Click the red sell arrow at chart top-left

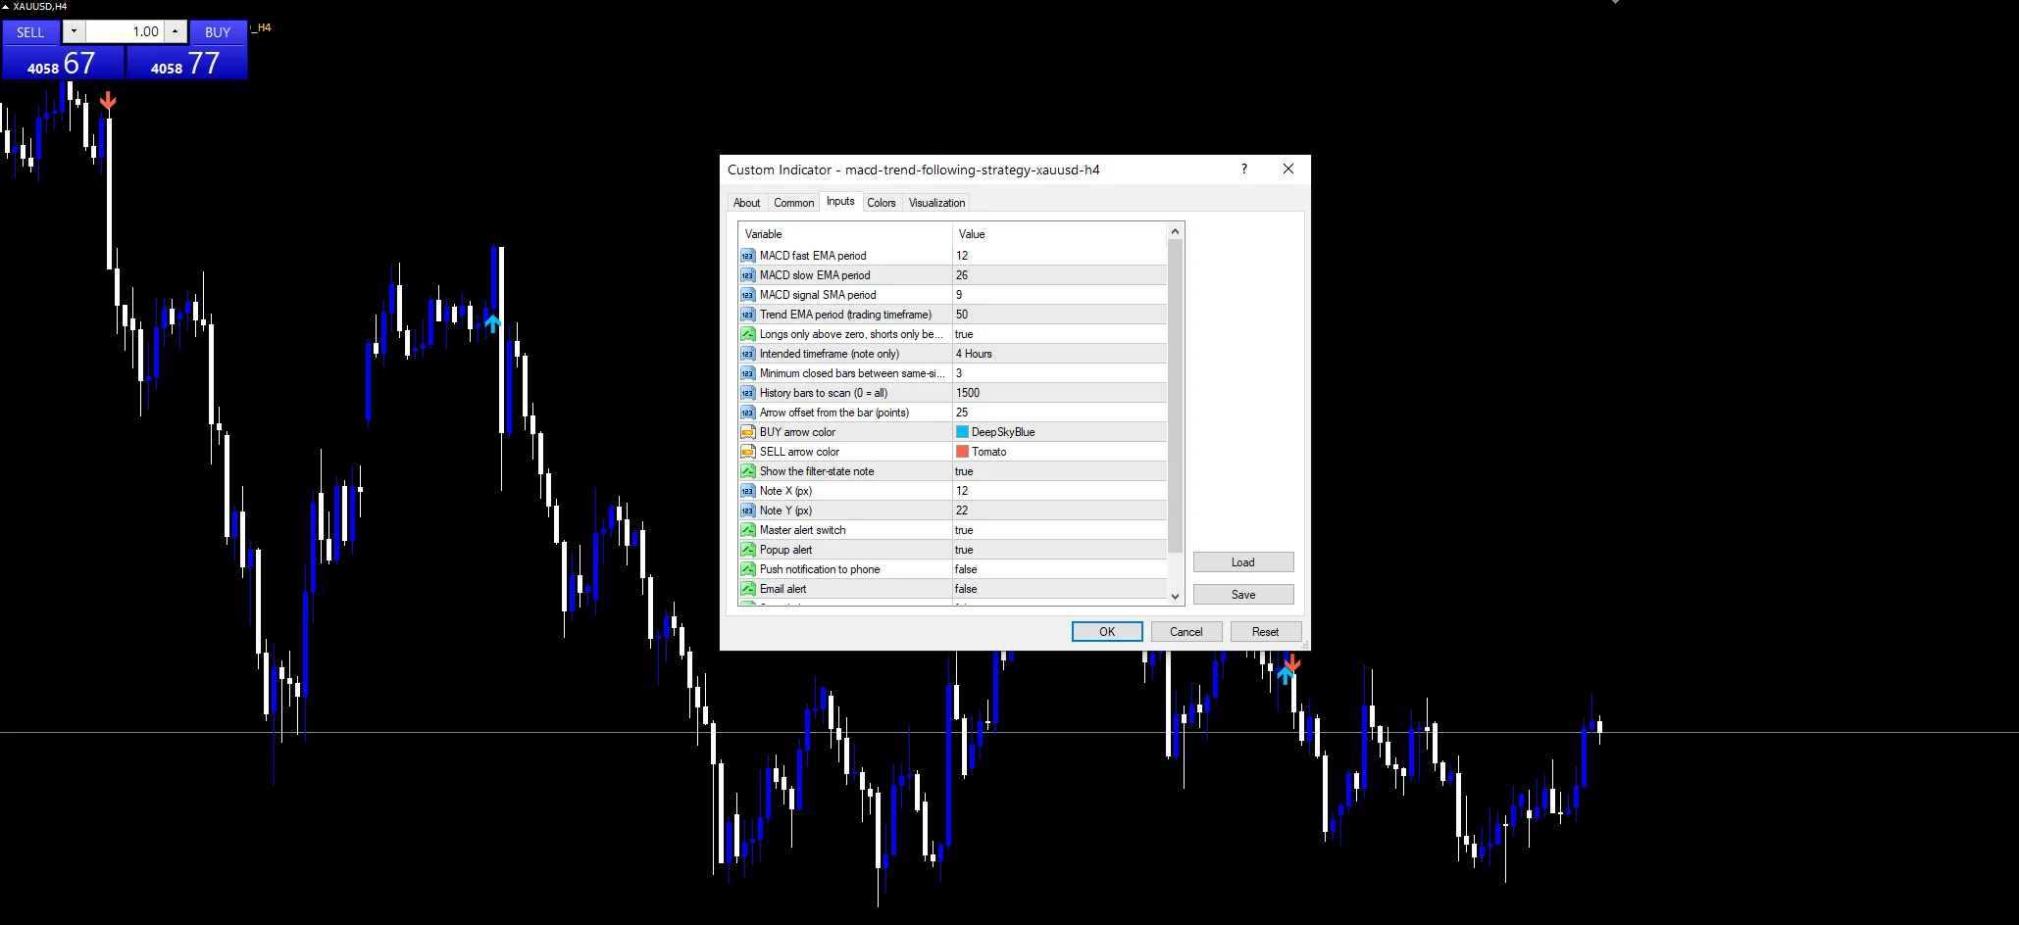(108, 101)
